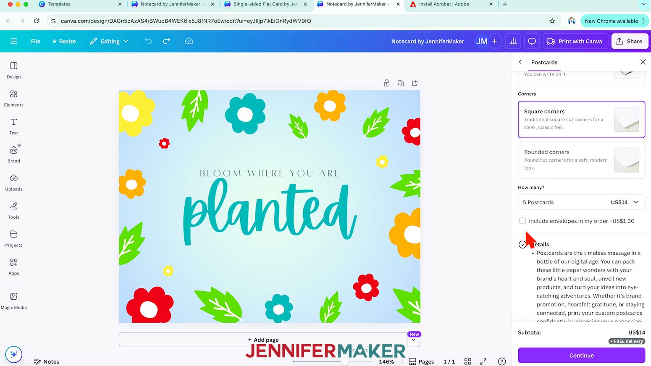Click the cloud save status icon
651x366 pixels.
point(189,41)
